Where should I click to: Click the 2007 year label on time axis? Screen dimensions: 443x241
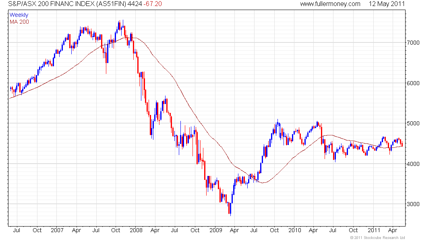point(57,230)
